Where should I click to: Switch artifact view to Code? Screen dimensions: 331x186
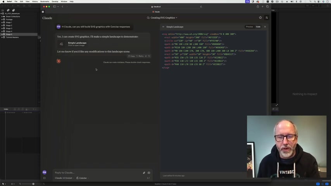pos(258,27)
